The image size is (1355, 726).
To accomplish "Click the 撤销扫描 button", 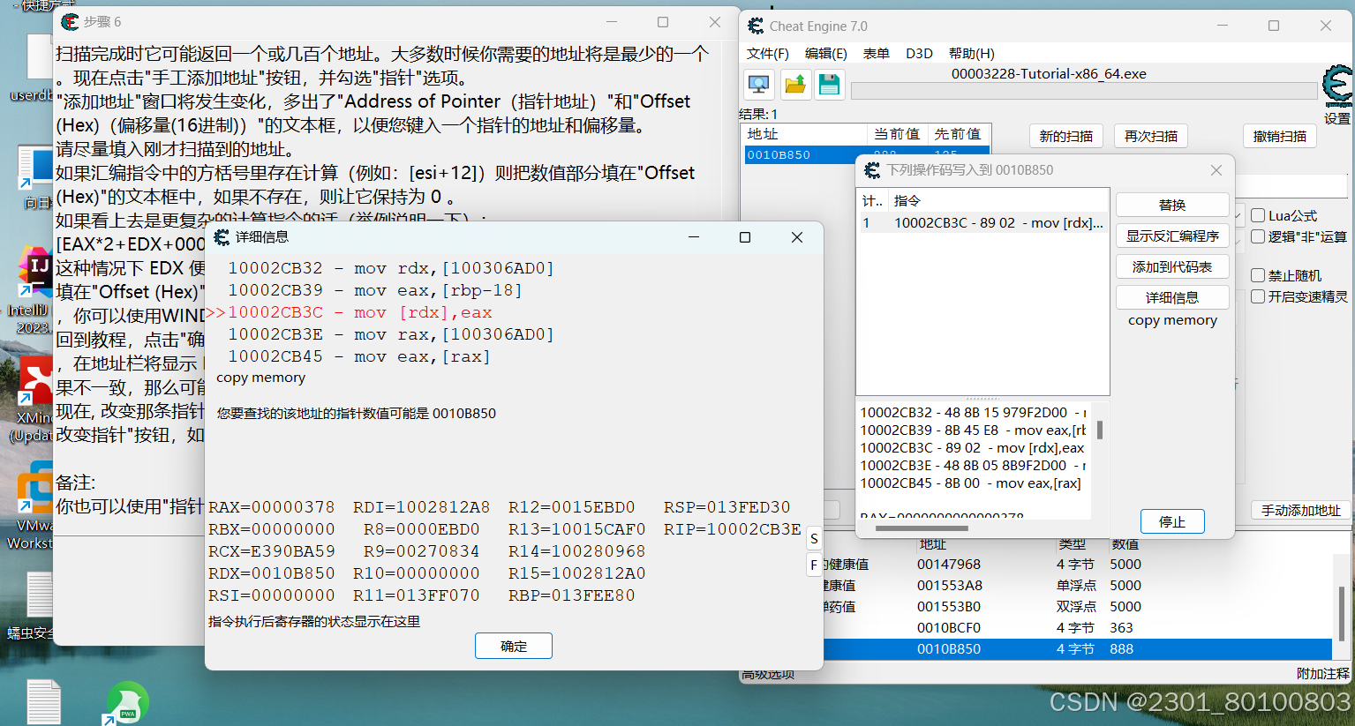I will point(1279,136).
